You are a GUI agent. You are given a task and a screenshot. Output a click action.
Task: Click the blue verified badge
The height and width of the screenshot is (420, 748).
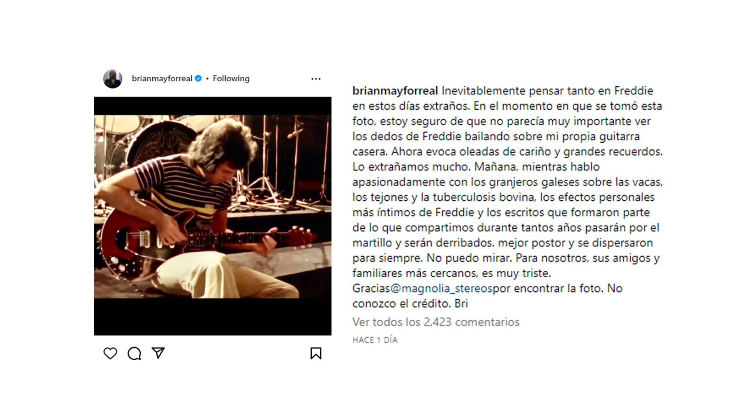pos(198,79)
